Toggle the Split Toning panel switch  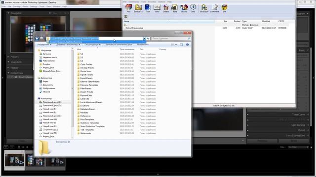click(248, 125)
